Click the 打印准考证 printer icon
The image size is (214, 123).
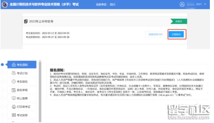(x=14, y=107)
